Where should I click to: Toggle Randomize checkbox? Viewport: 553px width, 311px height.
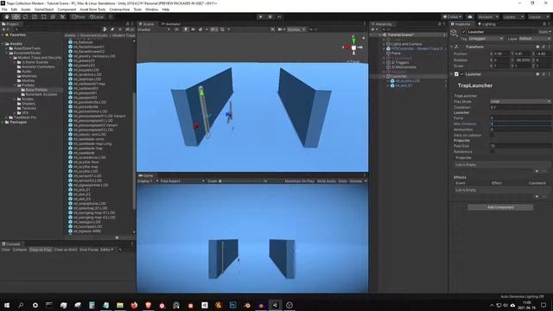[x=492, y=151]
